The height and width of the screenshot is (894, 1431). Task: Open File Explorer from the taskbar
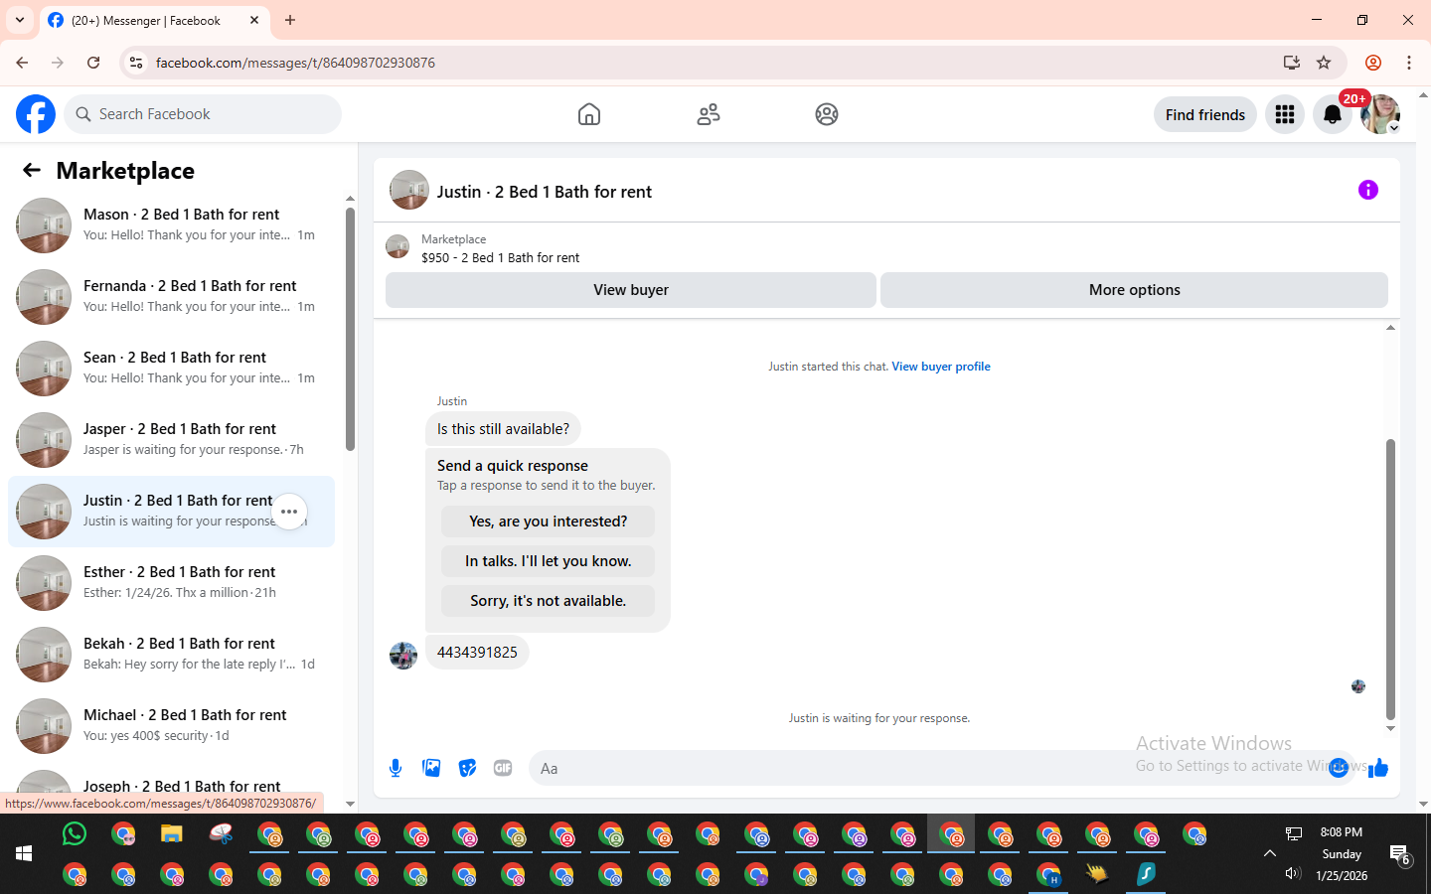coord(172,834)
